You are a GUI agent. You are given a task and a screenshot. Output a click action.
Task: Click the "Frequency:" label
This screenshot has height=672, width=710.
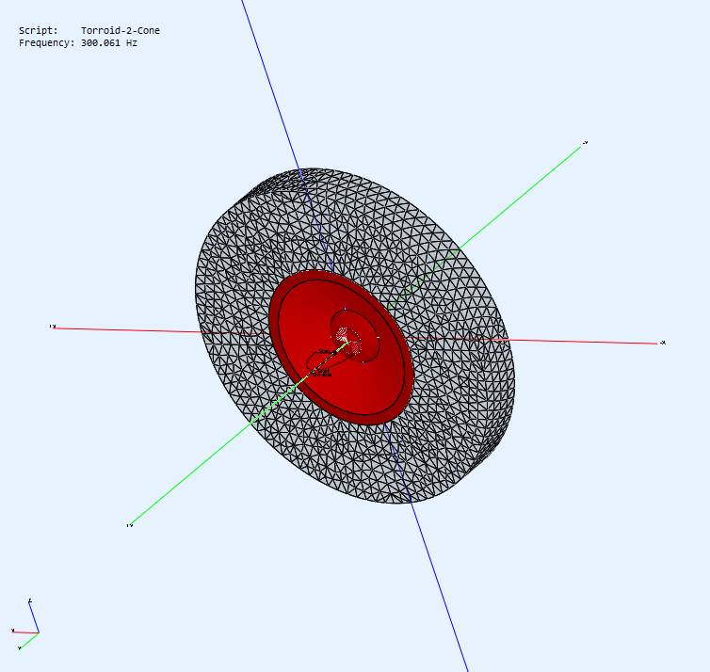click(x=47, y=43)
